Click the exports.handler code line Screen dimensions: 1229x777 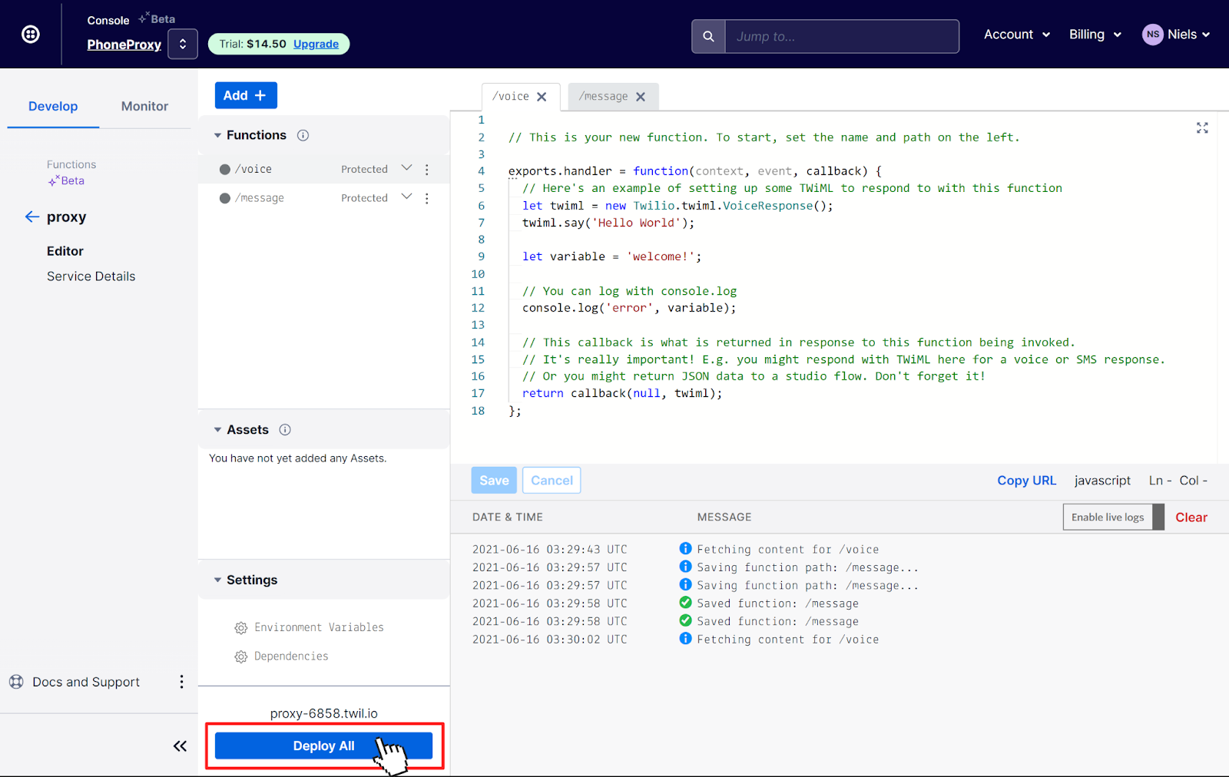point(694,171)
